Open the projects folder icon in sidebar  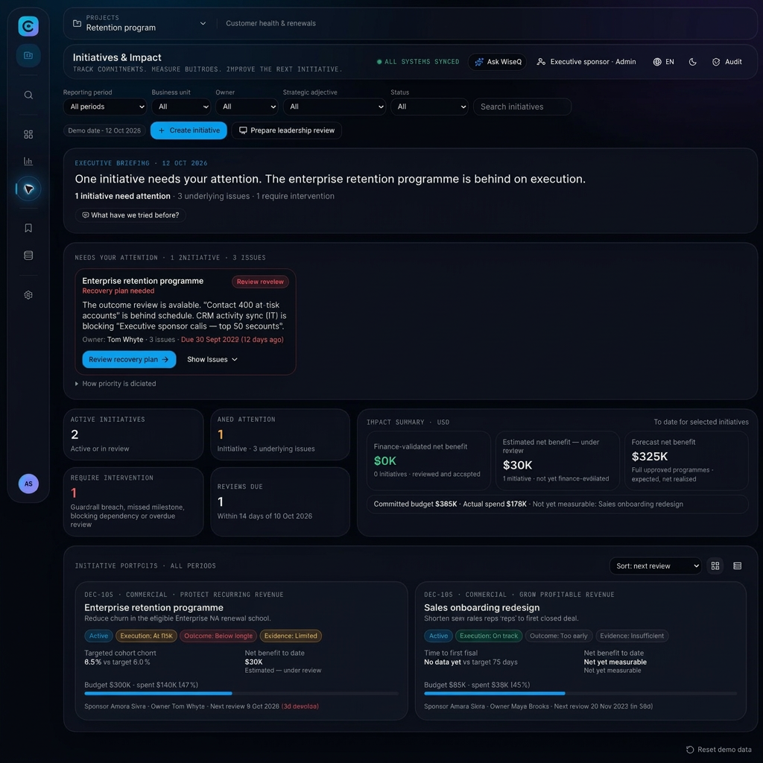point(28,55)
